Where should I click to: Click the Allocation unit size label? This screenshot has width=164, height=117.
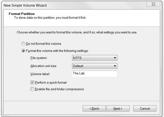click(x=44, y=66)
